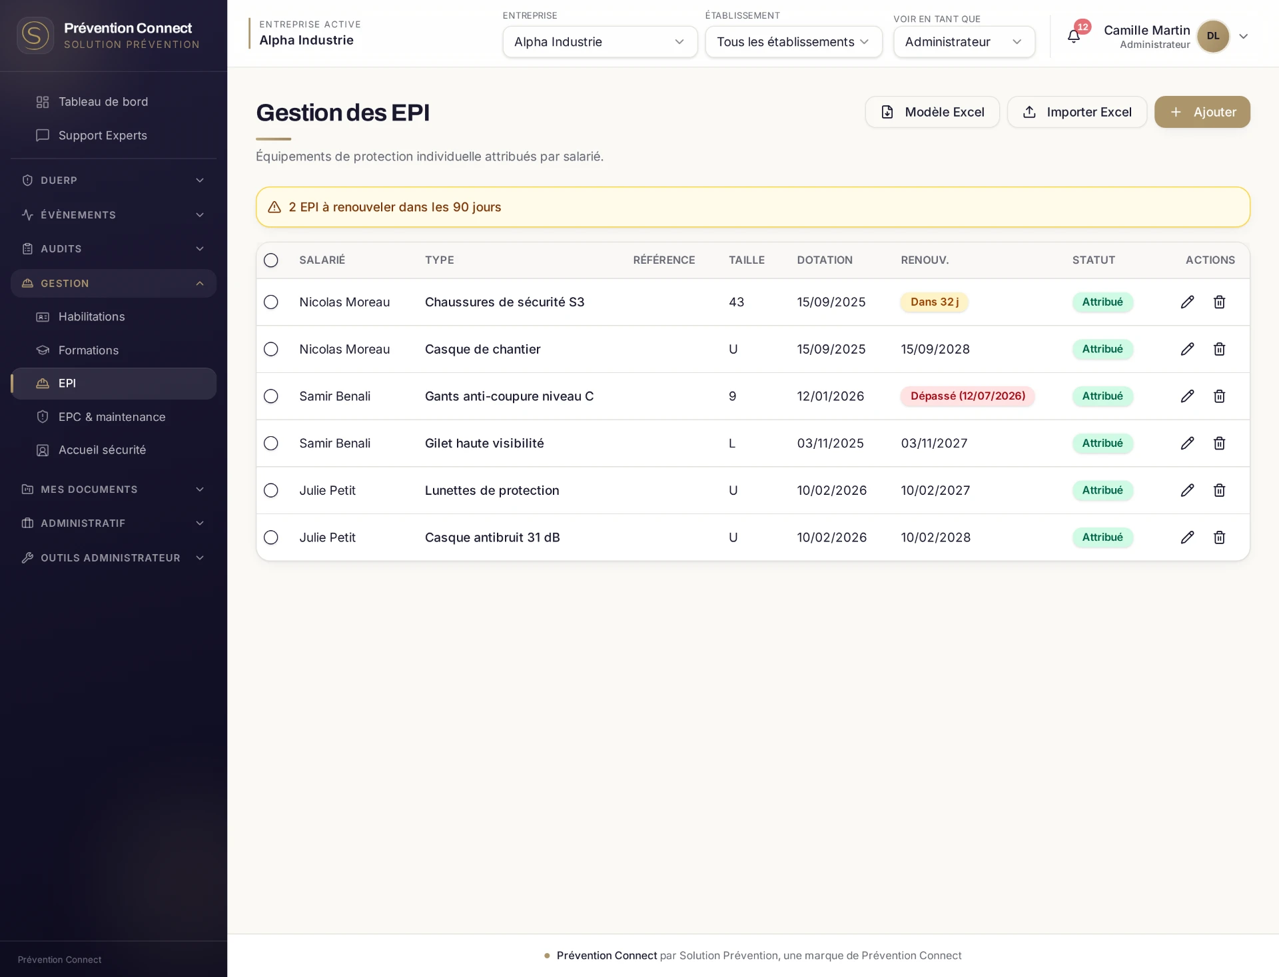
Task: Delete the Lunettes de protection row
Action: pos(1219,490)
